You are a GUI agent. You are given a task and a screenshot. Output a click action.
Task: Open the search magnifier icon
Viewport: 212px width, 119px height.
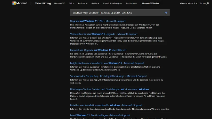pyautogui.click(x=207, y=3)
